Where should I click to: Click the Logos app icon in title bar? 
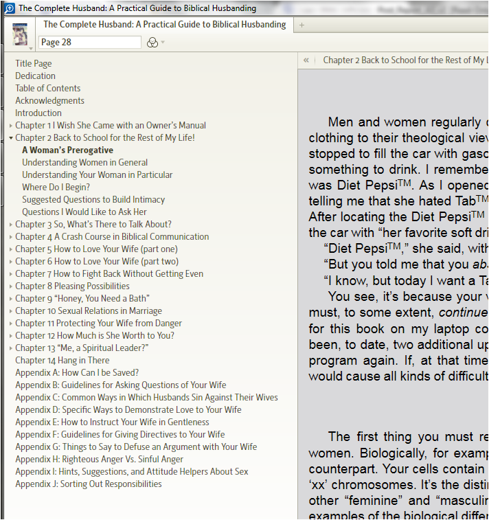[x=10, y=8]
